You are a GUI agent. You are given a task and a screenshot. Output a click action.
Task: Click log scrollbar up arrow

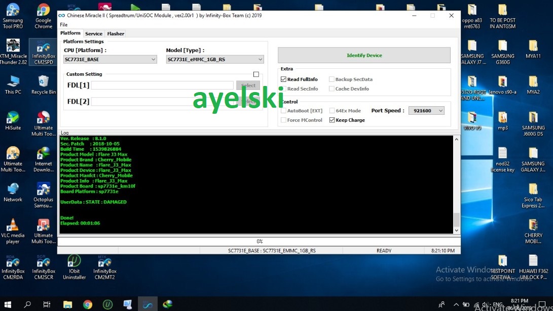click(x=456, y=139)
